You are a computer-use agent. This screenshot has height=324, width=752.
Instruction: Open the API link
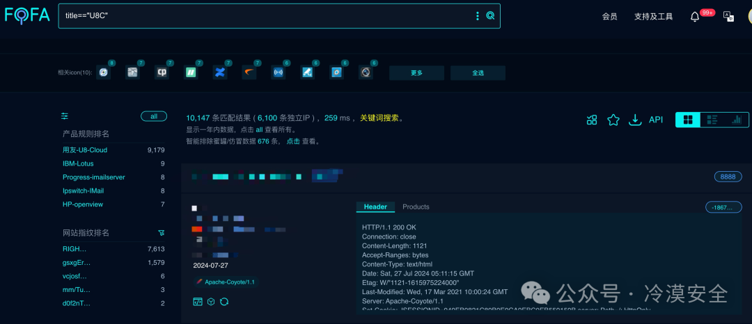(656, 120)
